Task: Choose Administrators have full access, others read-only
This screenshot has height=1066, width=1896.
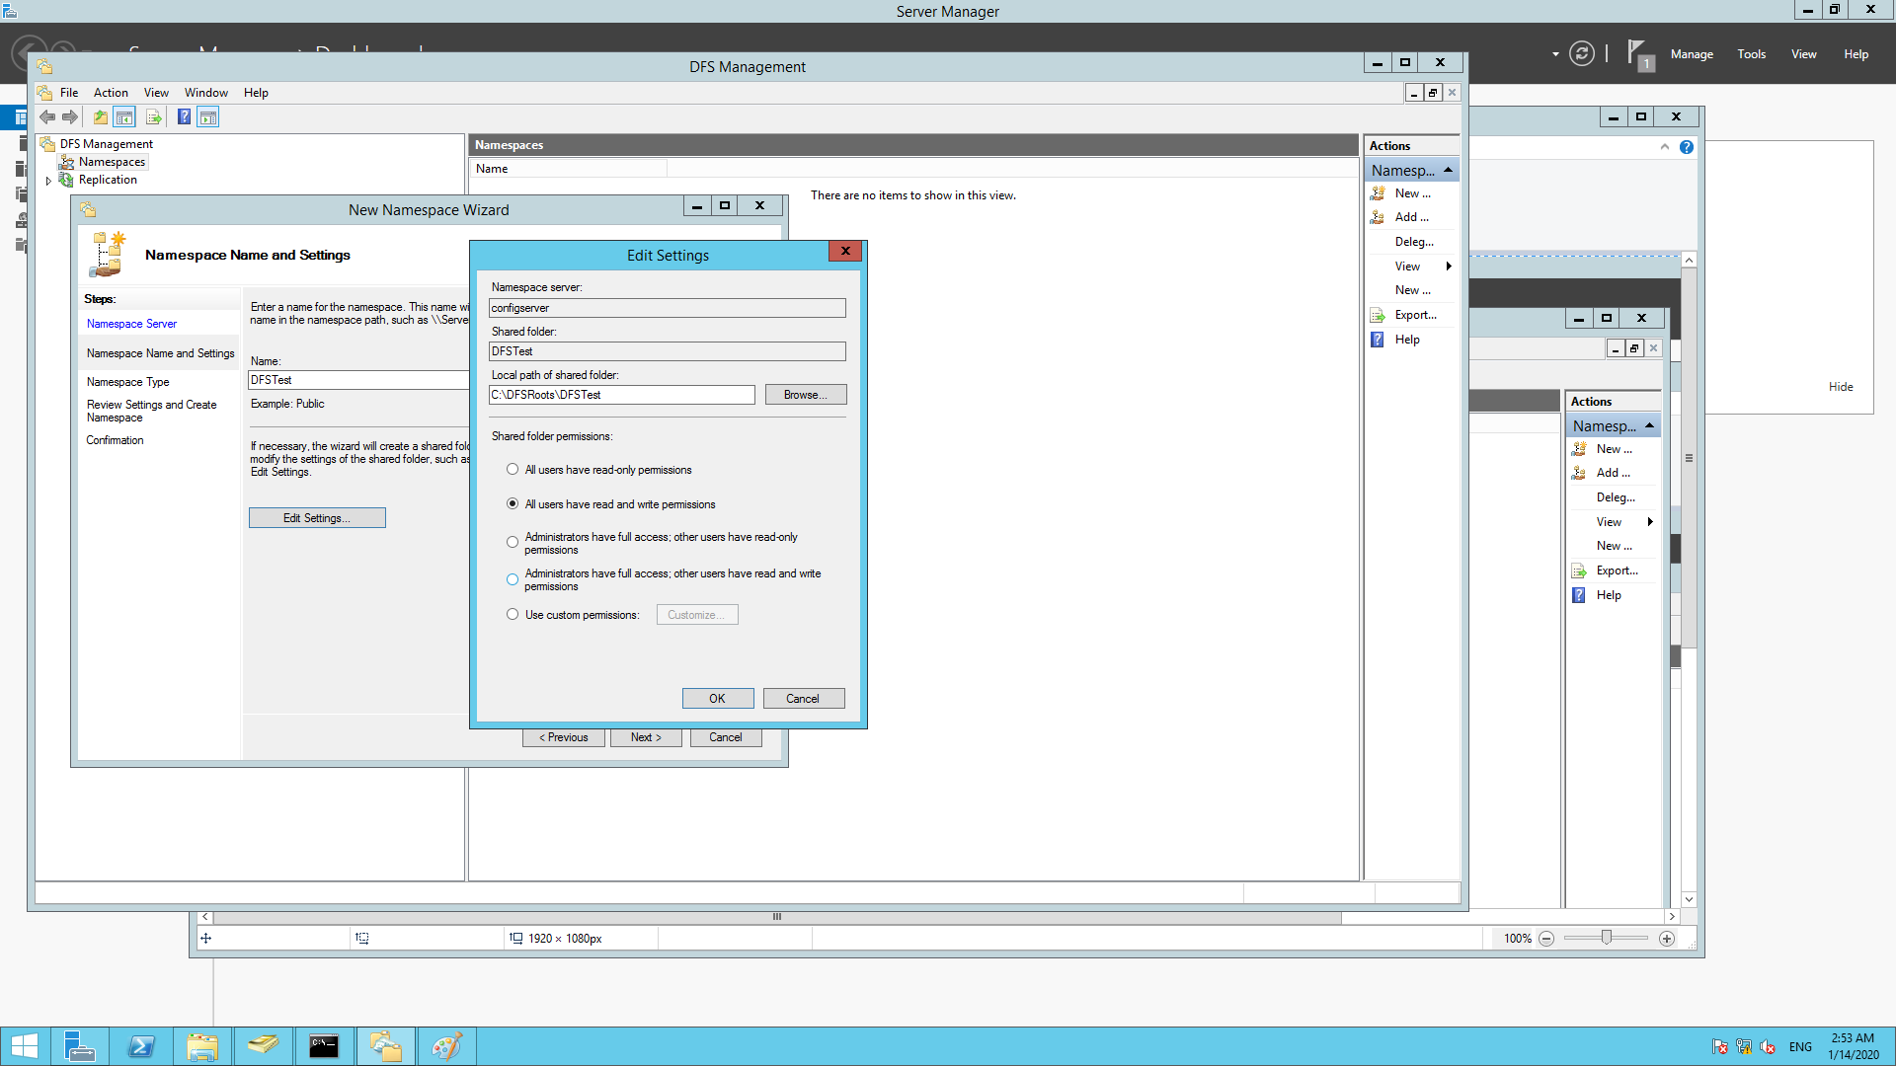Action: (513, 542)
